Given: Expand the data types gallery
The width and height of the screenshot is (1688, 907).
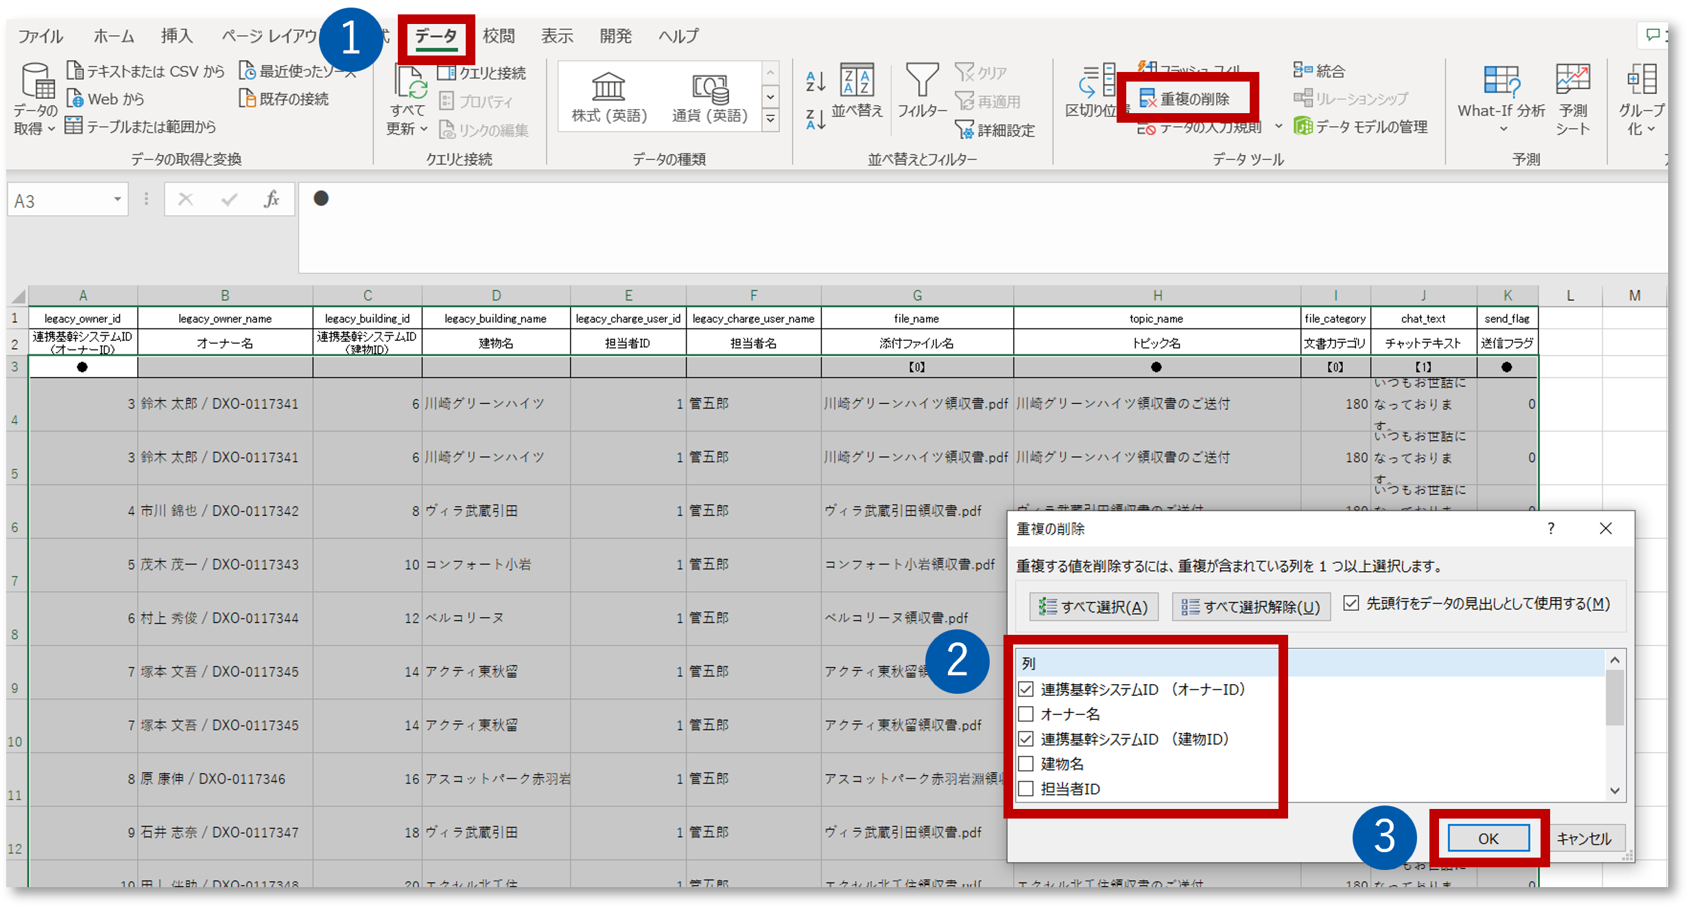Looking at the screenshot, I should click(771, 119).
